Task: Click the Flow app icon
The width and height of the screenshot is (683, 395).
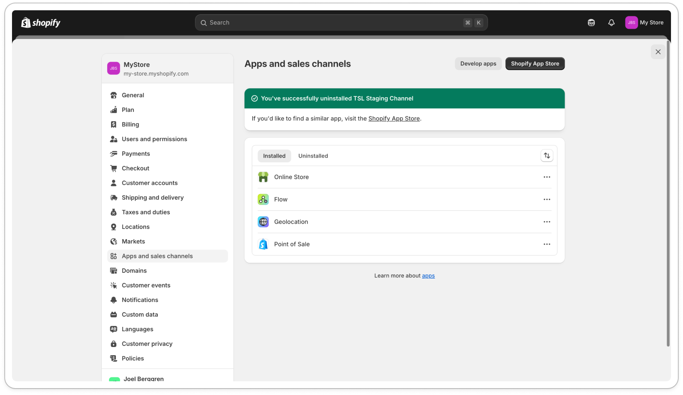Action: coord(263,199)
